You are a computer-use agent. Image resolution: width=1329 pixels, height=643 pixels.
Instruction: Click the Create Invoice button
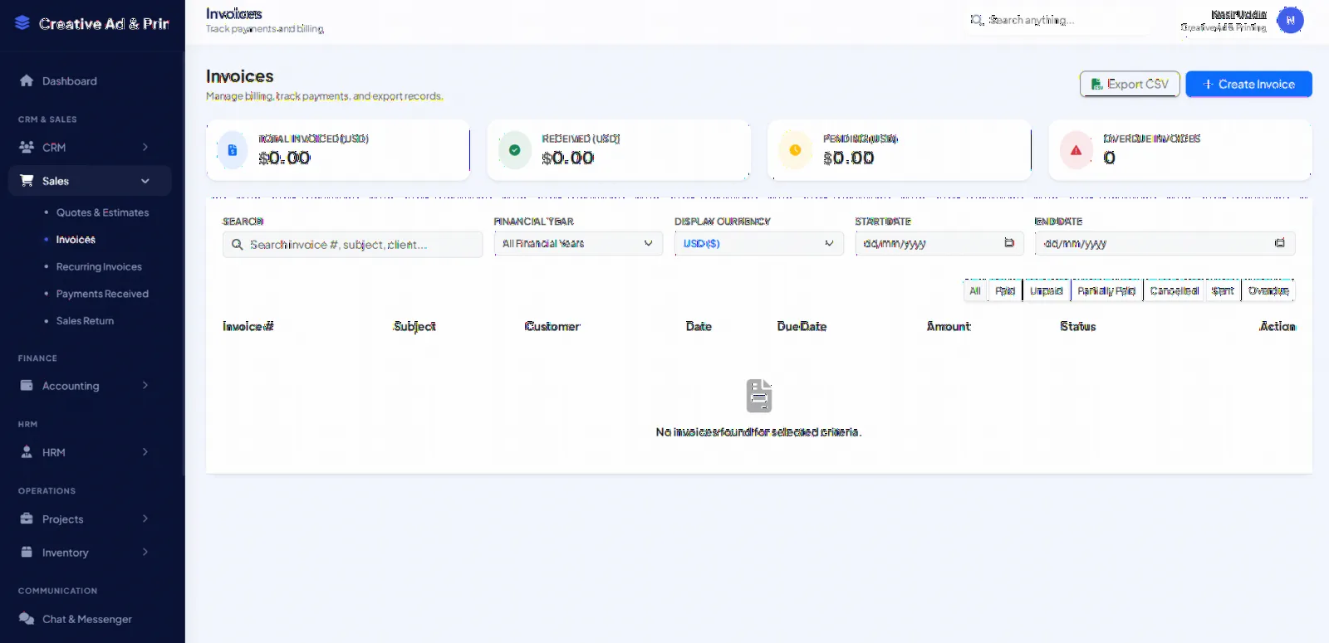[1249, 84]
